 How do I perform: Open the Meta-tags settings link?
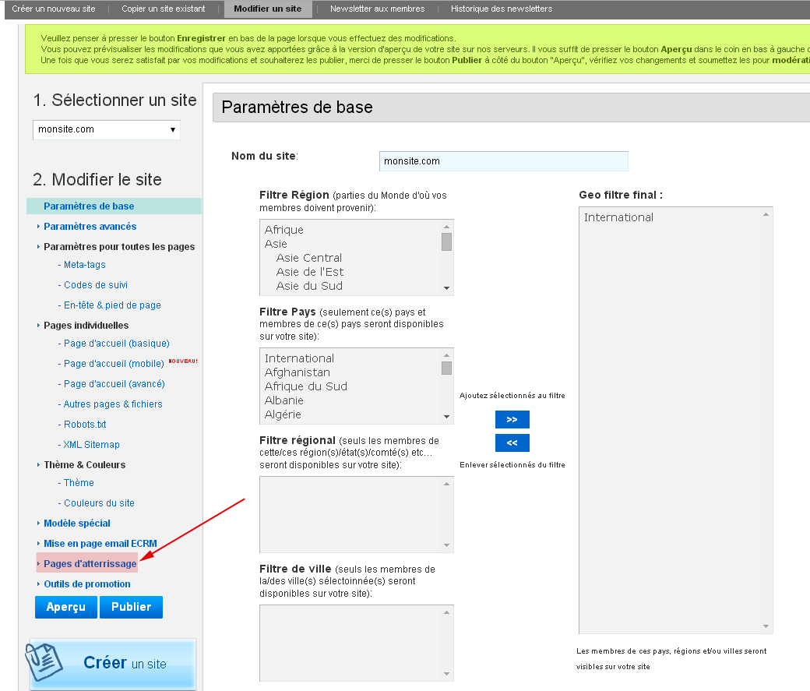click(x=84, y=265)
